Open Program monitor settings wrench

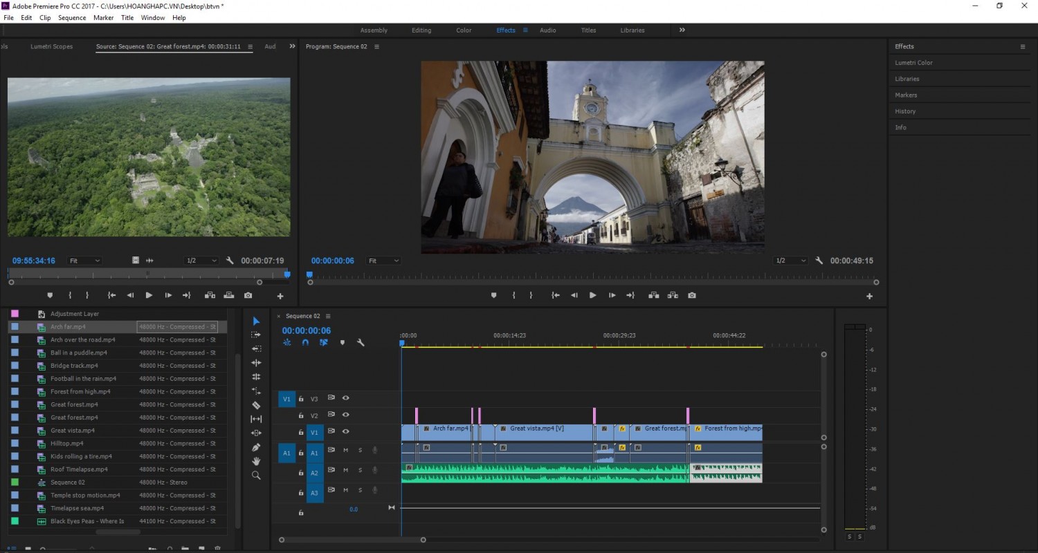point(819,261)
